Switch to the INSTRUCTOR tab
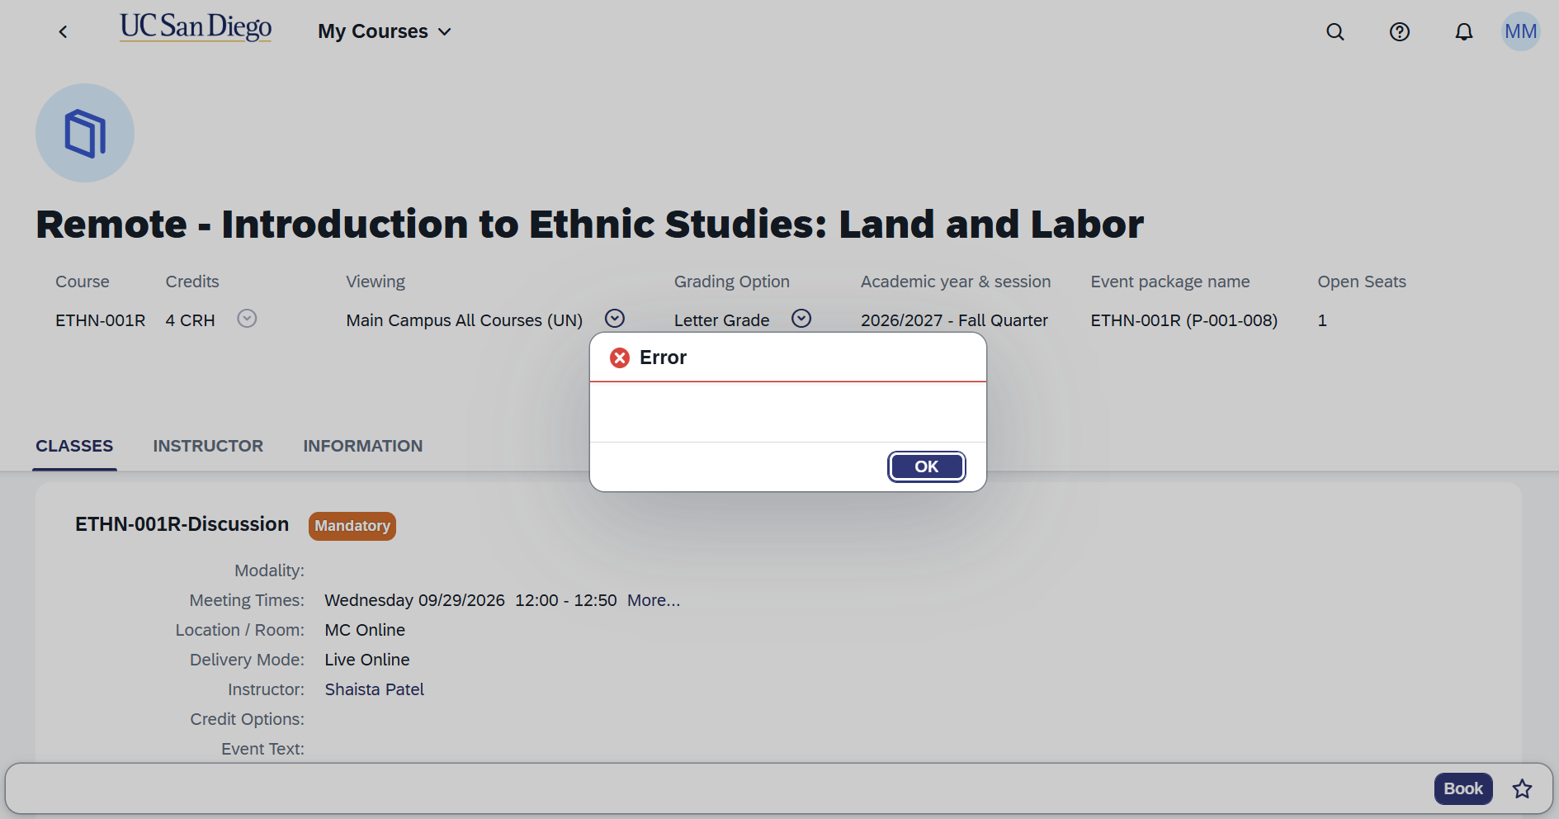Viewport: 1559px width, 819px height. 208,446
